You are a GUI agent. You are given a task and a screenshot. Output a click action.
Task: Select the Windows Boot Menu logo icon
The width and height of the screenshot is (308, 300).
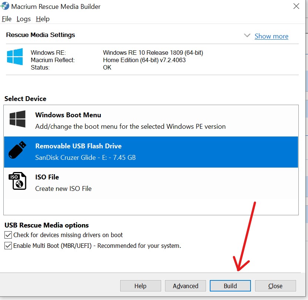click(x=17, y=119)
